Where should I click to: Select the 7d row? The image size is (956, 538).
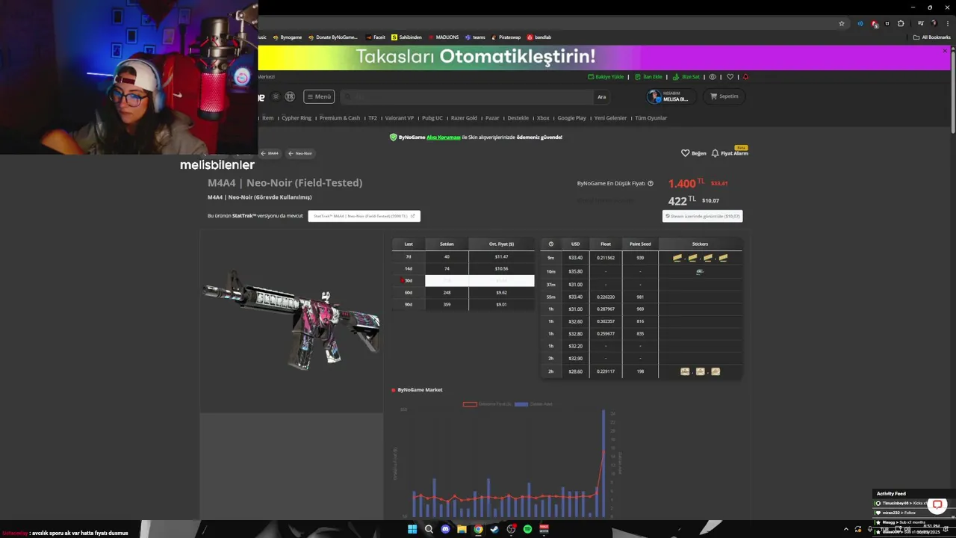point(463,256)
